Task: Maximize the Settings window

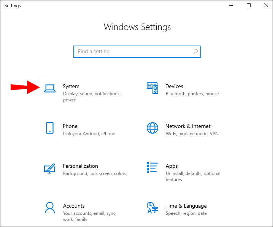Action: pyautogui.click(x=249, y=5)
